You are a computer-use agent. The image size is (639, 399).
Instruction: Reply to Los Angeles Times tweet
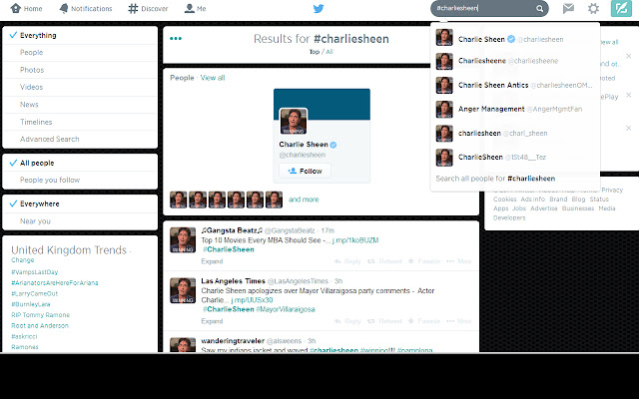click(x=347, y=321)
